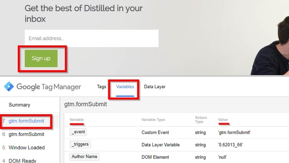Click the gtm.formSubmit panel heading
The height and width of the screenshot is (163, 289).
pyautogui.click(x=86, y=104)
